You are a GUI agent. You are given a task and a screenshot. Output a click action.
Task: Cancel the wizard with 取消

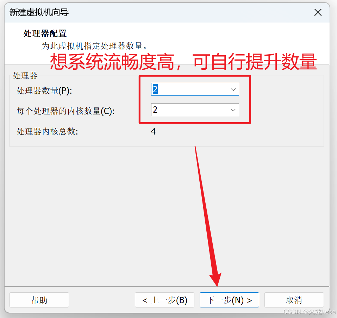coord(294,300)
